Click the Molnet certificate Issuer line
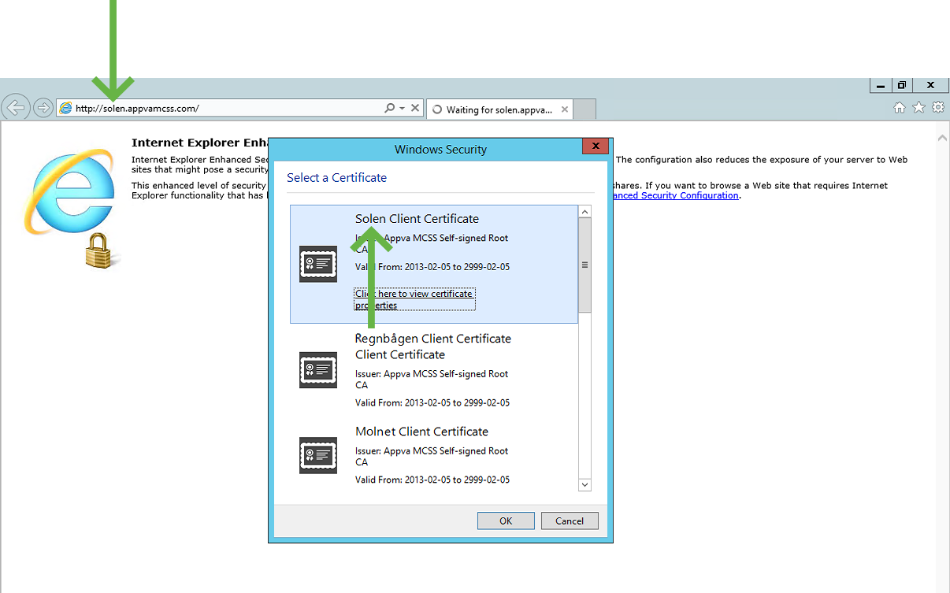950x593 pixels. click(x=432, y=457)
